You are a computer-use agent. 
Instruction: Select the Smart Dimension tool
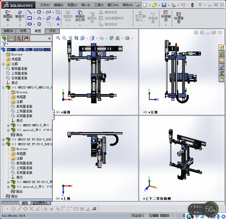point(20,16)
